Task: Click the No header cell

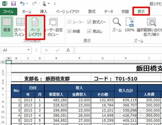Action: click(16, 91)
